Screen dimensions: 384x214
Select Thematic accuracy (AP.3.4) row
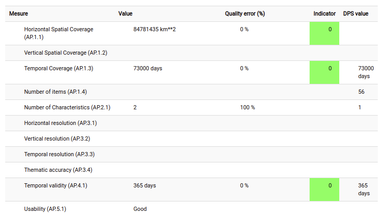(x=191, y=170)
